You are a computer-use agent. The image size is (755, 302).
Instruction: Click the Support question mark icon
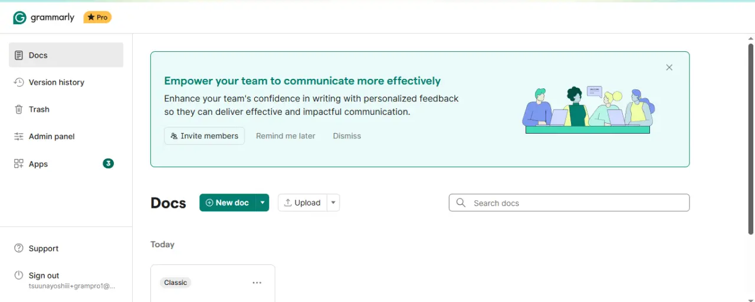coord(19,248)
